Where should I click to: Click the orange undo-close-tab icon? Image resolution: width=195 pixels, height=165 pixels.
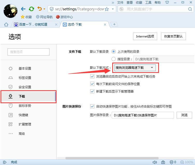[x=40, y=9]
